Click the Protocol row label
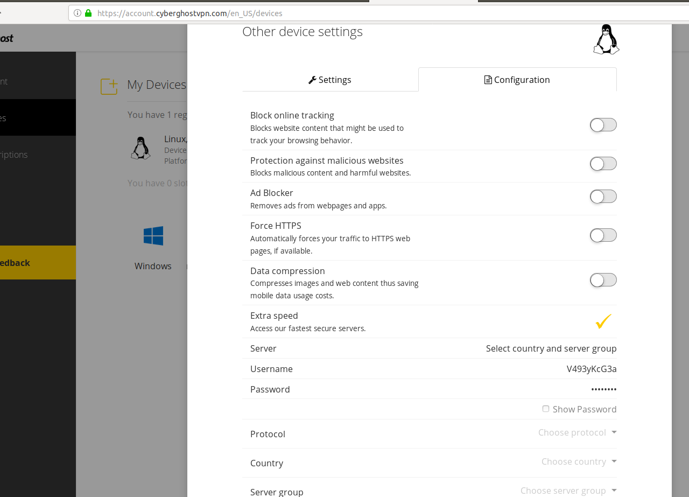The width and height of the screenshot is (689, 497). pos(268,434)
